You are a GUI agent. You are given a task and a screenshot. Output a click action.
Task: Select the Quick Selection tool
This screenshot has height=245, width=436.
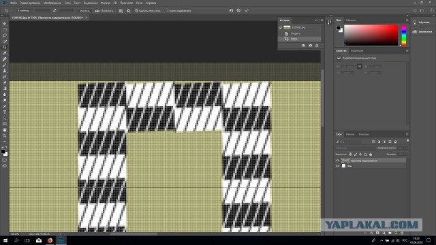5,42
